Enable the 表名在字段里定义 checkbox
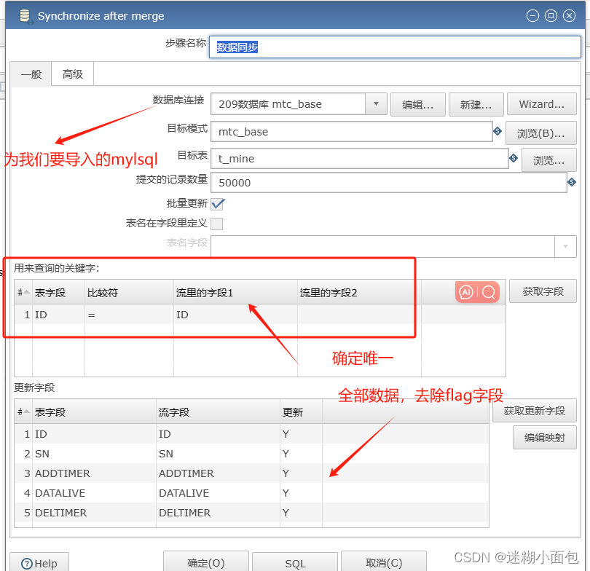Image resolution: width=590 pixels, height=571 pixels. 217,224
